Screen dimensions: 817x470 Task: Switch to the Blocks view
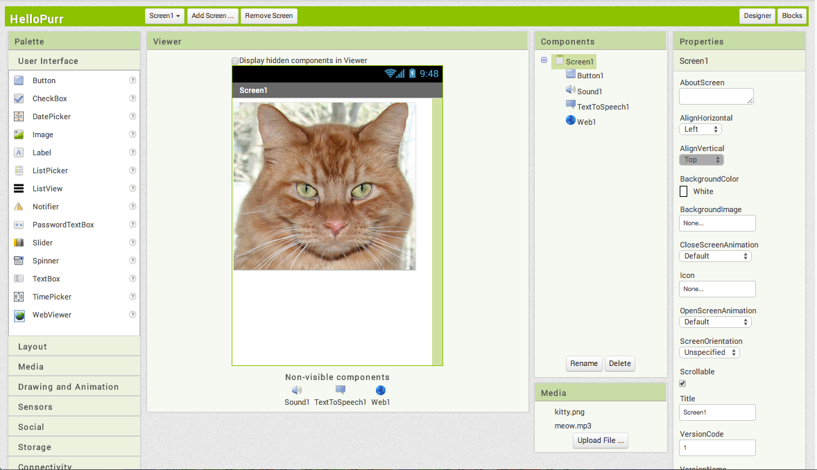tap(792, 16)
